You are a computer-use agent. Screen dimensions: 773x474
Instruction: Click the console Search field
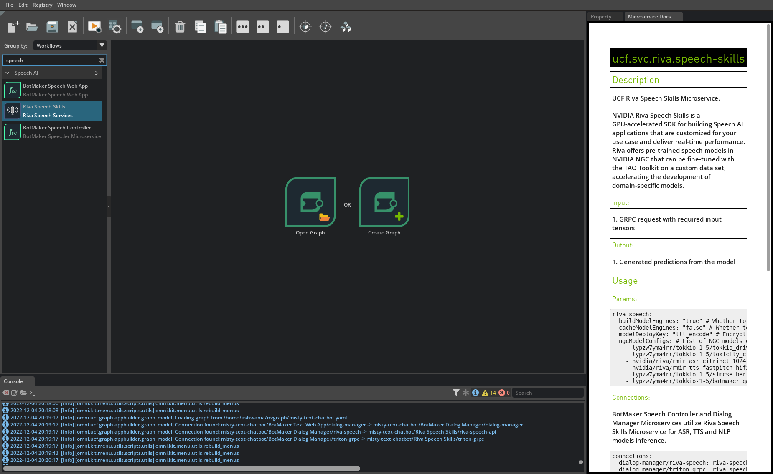(548, 393)
